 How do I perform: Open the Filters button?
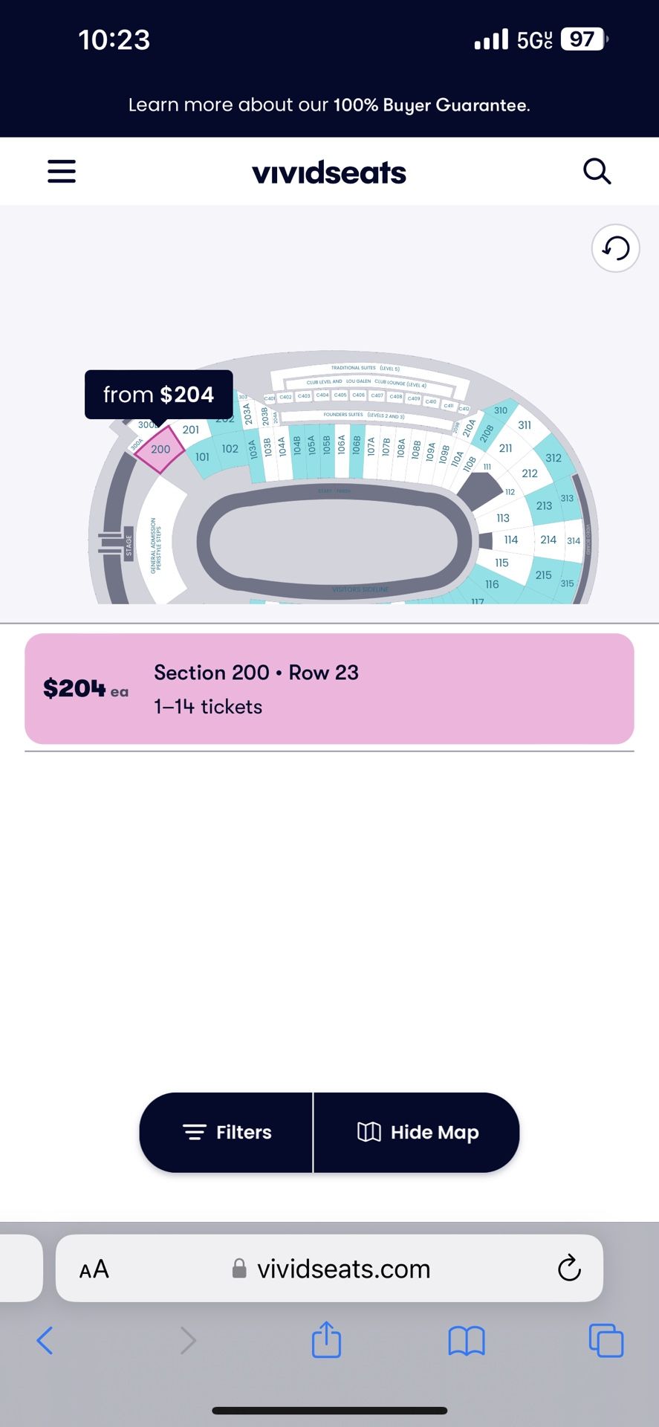(227, 1132)
